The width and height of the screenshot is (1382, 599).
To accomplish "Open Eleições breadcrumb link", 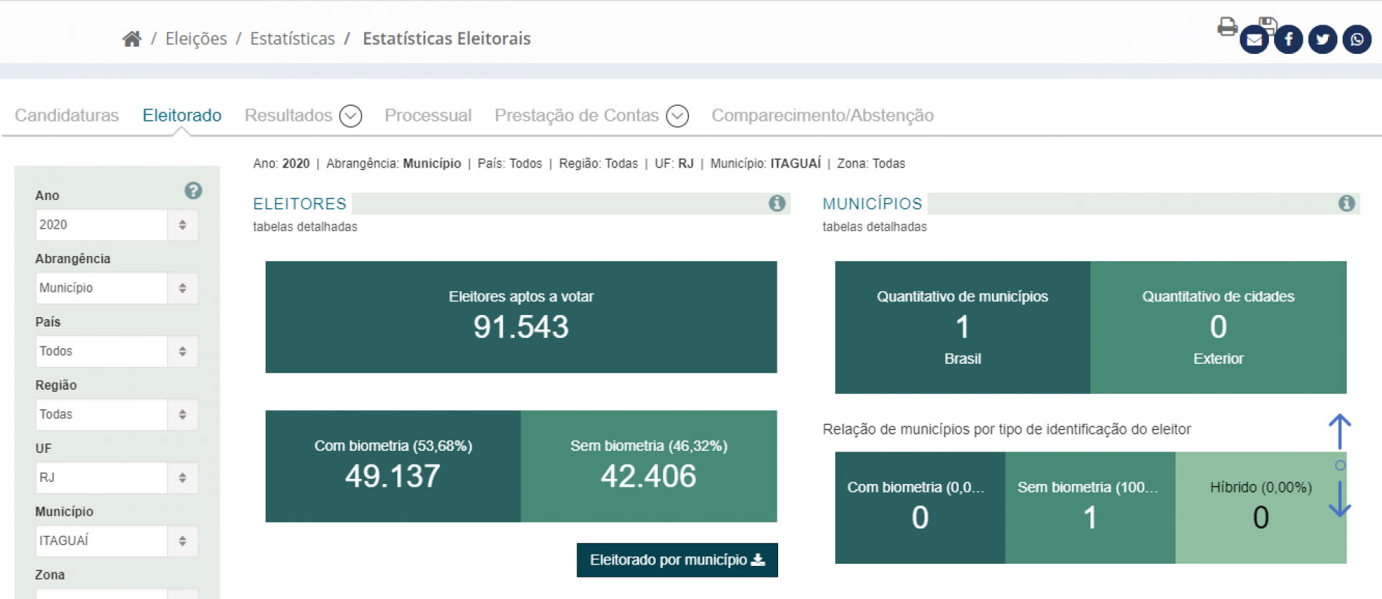I will pos(196,39).
